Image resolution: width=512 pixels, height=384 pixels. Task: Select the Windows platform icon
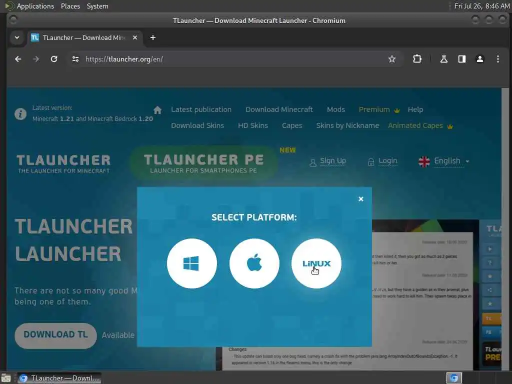[x=191, y=263]
